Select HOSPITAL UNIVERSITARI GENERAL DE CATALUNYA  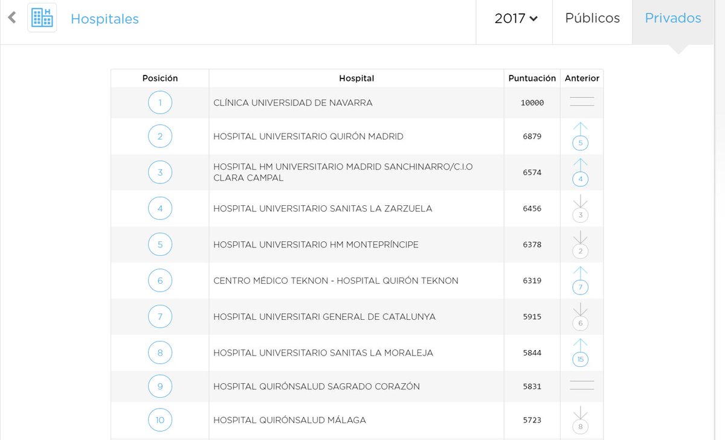pyautogui.click(x=324, y=317)
